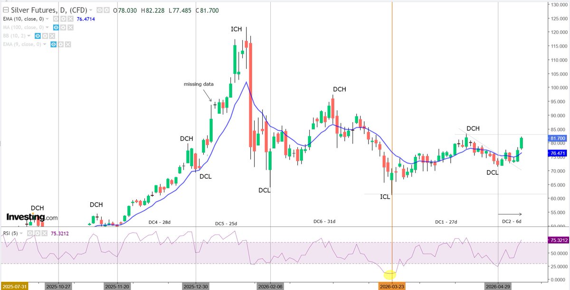Open the MA (100, close, 0) dropdown arrow
570x290 pixels.
[x=47, y=27]
